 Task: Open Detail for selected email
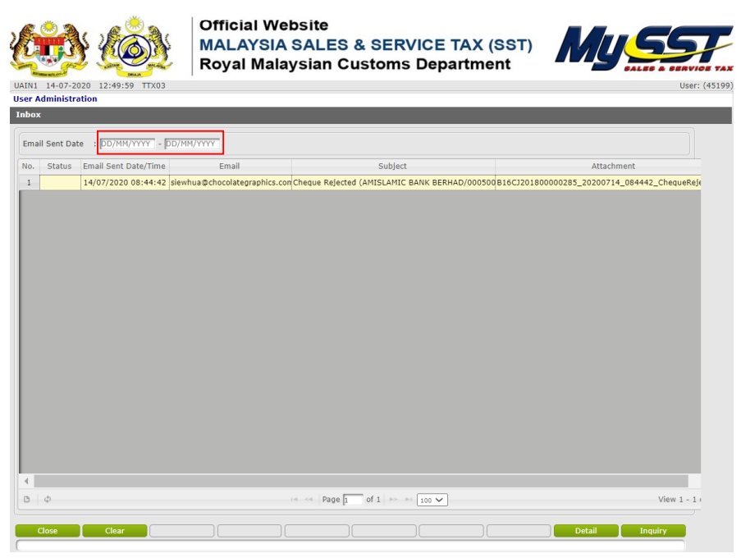coord(586,531)
